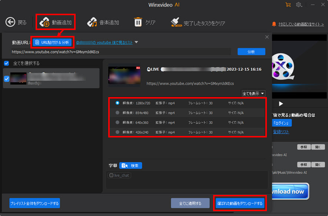Click 選ばれた動画をダウンロードする button

[x=240, y=203]
